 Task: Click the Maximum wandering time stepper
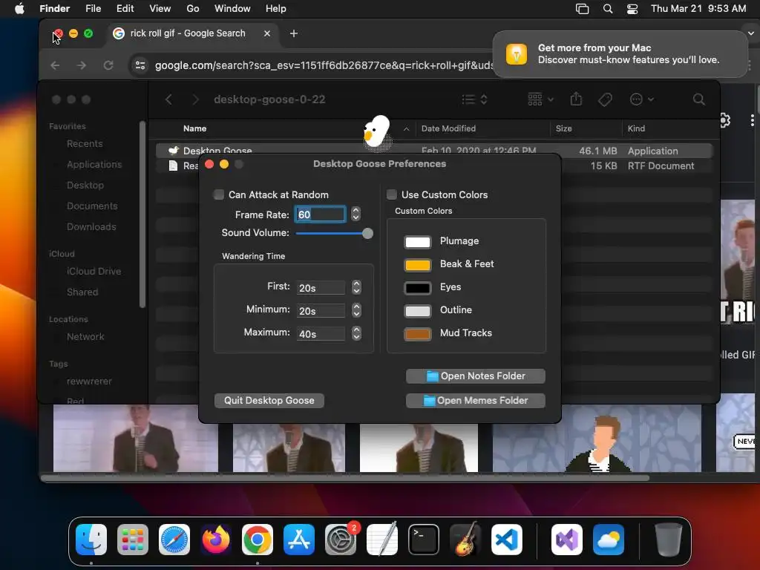click(357, 333)
